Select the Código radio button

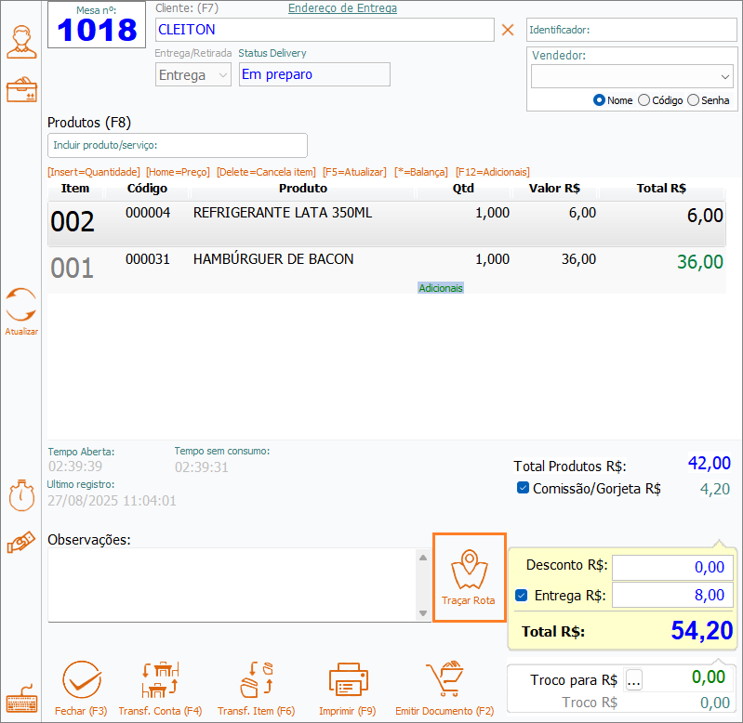(x=643, y=100)
